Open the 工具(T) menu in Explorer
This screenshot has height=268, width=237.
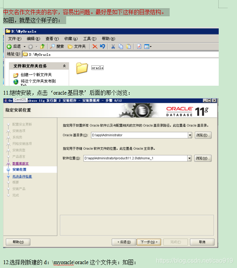point(90,39)
